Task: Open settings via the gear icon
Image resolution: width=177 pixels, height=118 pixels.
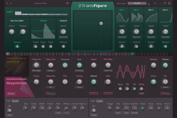Action: pyautogui.click(x=169, y=3)
